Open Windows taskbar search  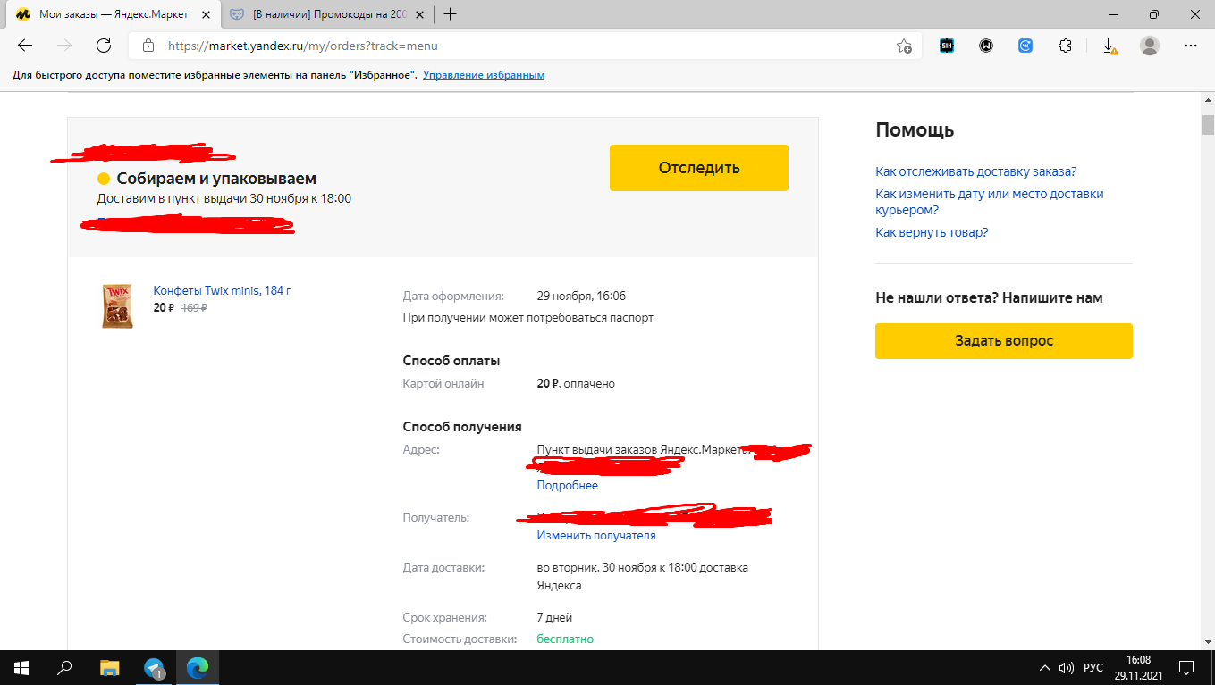click(x=64, y=667)
